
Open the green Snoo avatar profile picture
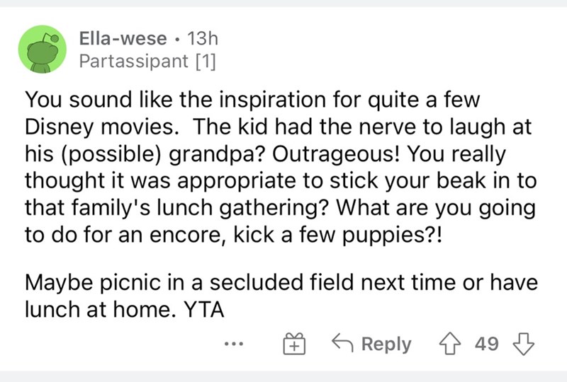43,49
